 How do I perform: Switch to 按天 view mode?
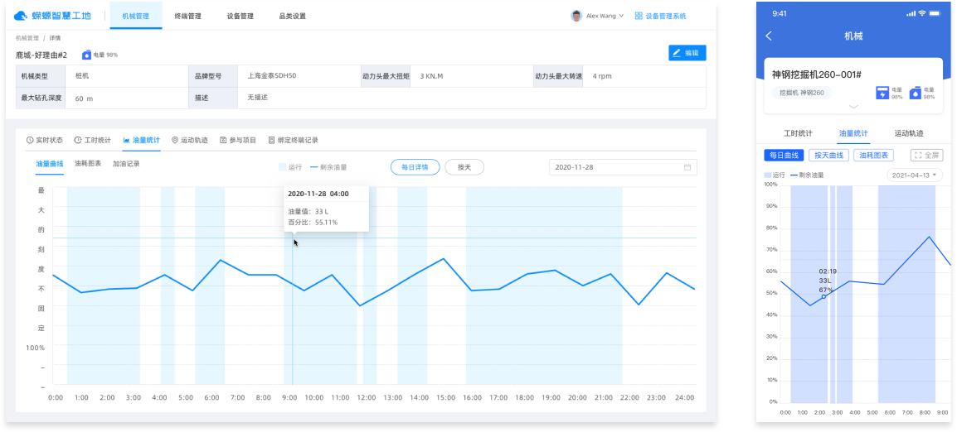[464, 167]
